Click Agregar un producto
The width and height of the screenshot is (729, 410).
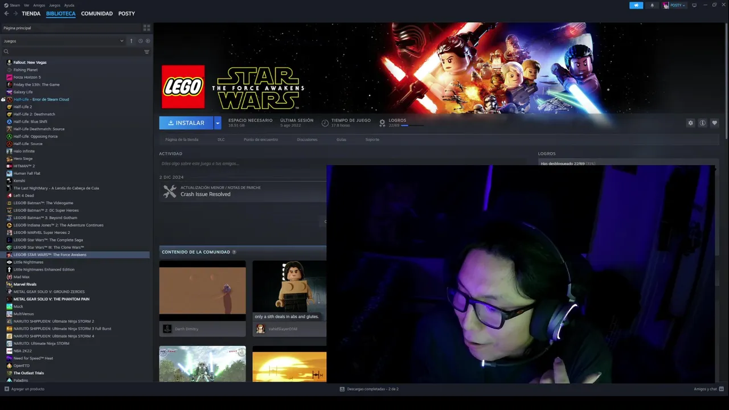tap(24, 389)
